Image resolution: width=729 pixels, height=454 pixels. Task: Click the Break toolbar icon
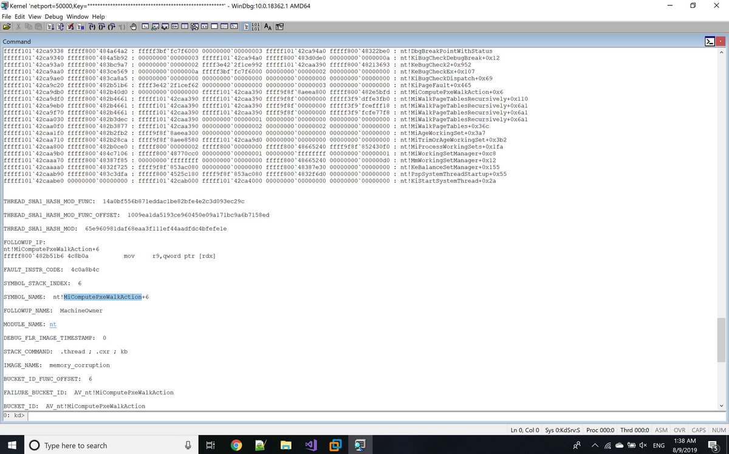tap(80, 27)
